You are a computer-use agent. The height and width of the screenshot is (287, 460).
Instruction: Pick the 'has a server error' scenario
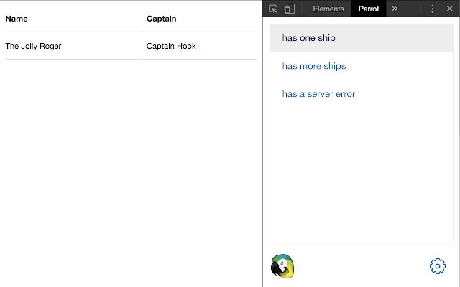click(x=318, y=94)
